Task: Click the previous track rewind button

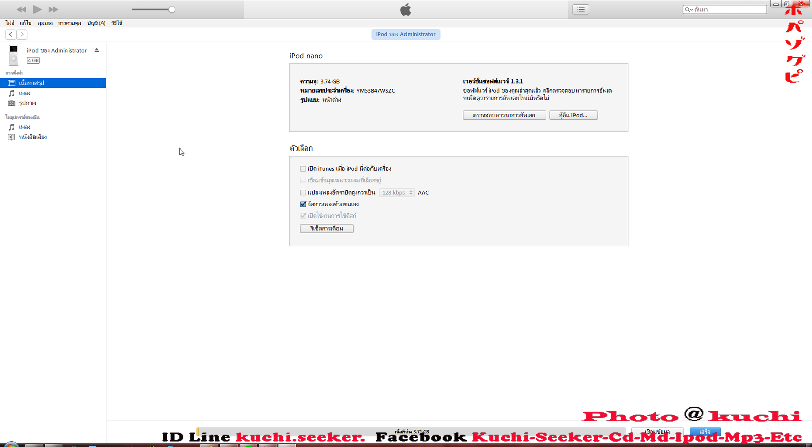Action: tap(21, 9)
